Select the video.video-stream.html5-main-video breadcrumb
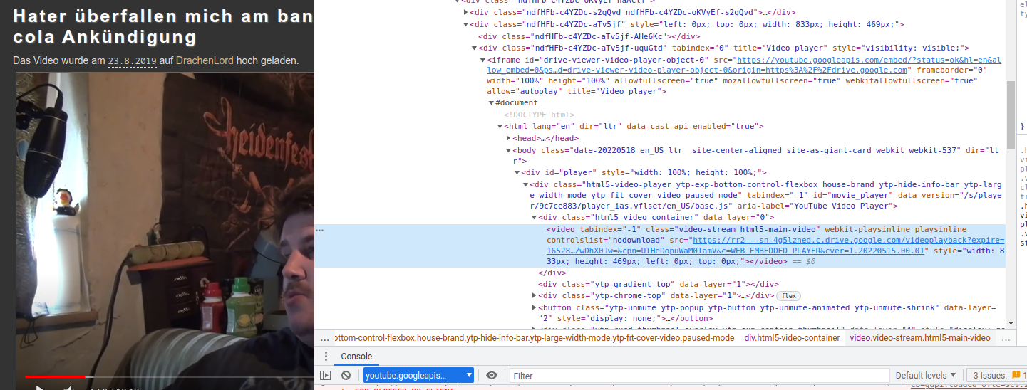 (920, 338)
